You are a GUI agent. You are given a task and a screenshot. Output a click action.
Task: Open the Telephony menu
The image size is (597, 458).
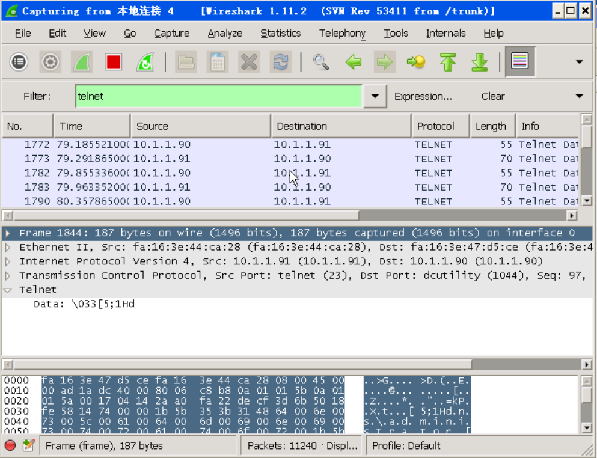click(342, 34)
